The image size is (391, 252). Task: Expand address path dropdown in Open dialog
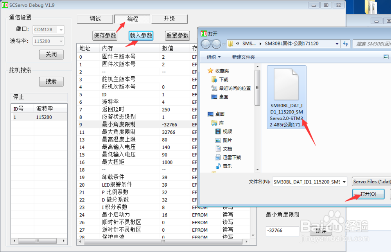click(337, 44)
